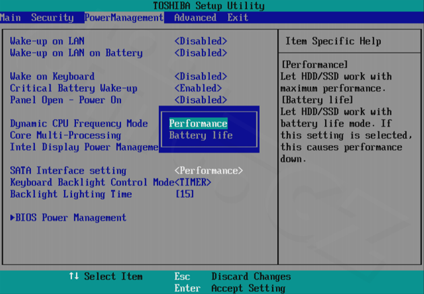Screen dimensions: 424x294
Task: Expand the BIOS Power Management submenu
Action: click(68, 217)
